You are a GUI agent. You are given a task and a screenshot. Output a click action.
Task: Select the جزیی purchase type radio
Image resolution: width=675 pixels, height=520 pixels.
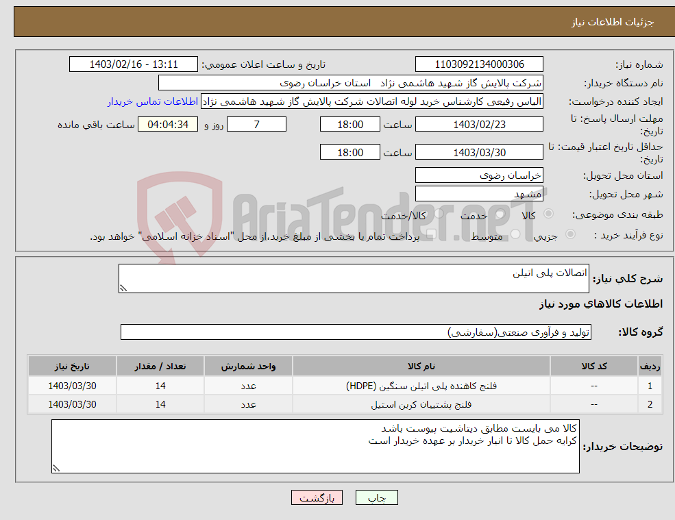pyautogui.click(x=570, y=234)
